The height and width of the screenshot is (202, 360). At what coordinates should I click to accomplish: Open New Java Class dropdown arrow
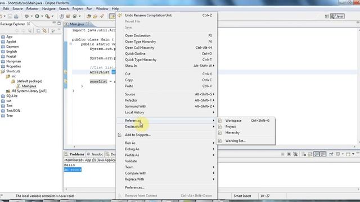(x=80, y=16)
